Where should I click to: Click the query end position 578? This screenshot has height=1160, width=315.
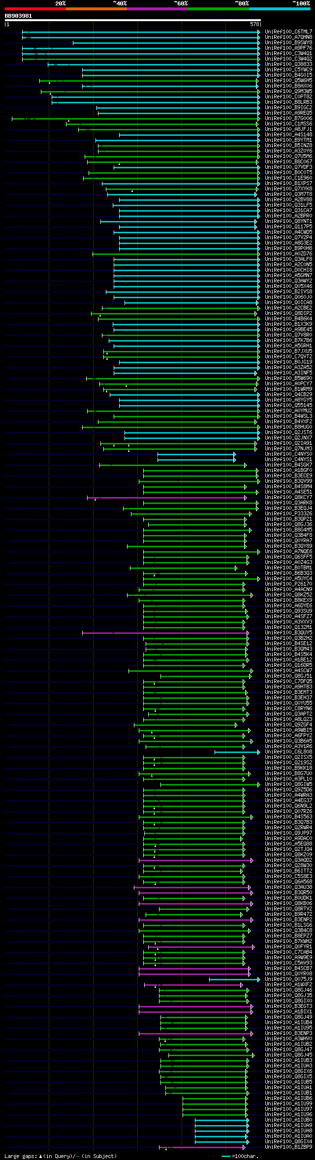click(x=254, y=24)
